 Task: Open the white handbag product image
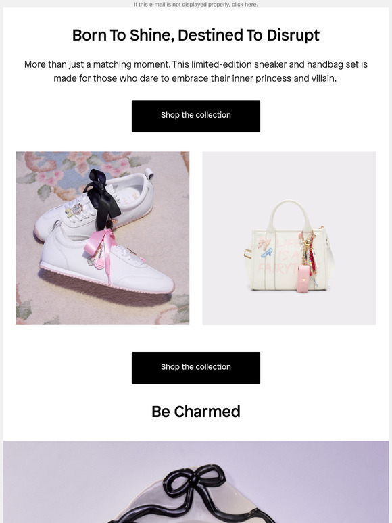tap(289, 238)
